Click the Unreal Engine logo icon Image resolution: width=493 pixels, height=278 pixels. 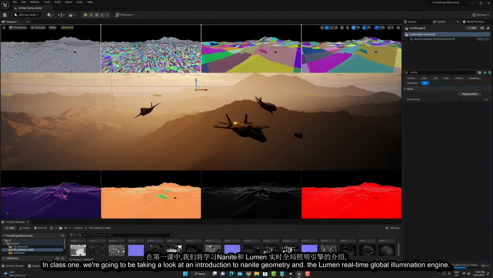[5, 5]
